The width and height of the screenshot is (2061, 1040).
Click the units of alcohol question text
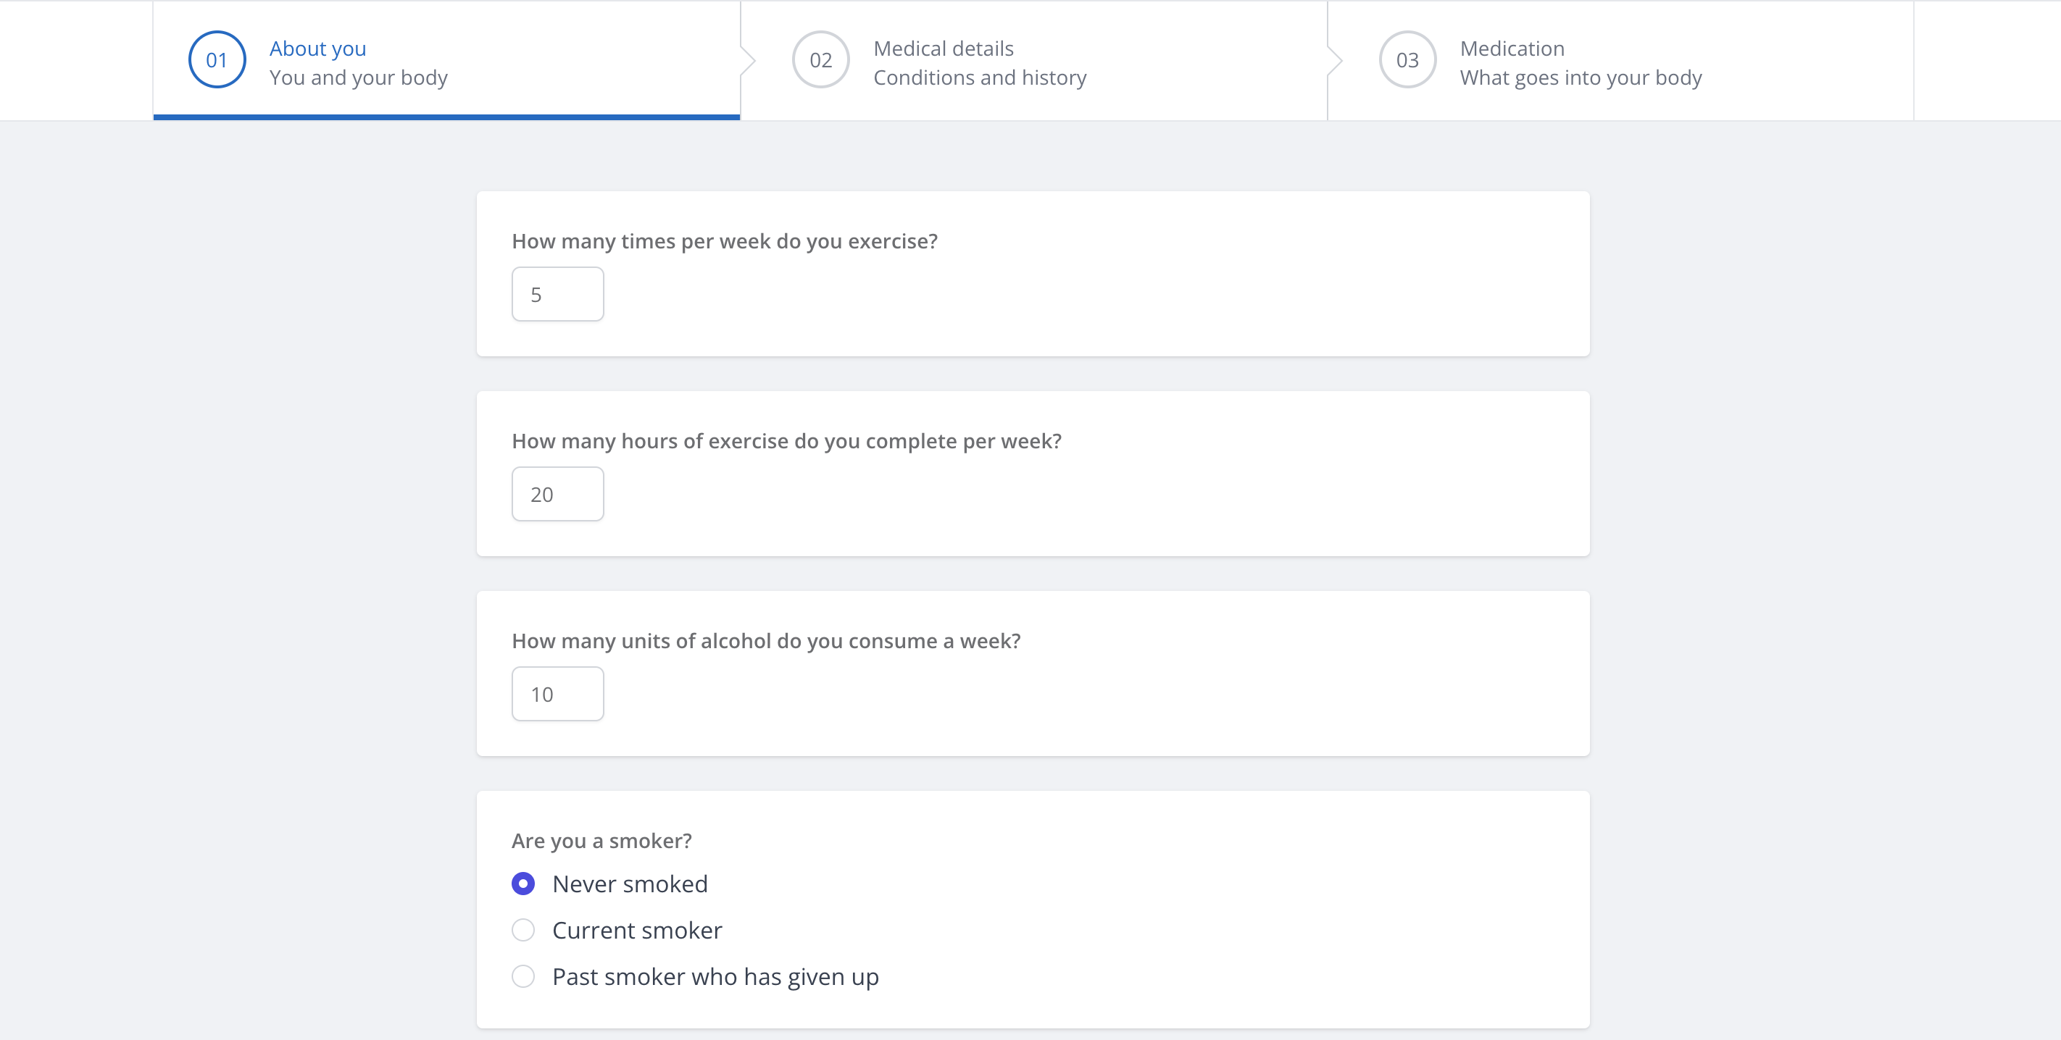click(767, 641)
